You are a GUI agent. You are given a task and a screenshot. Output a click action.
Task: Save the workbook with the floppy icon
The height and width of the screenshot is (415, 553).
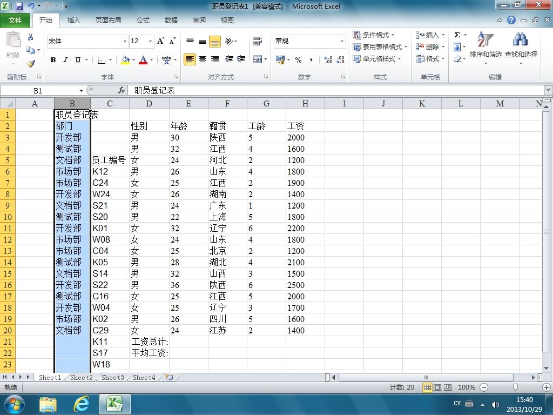(x=19, y=6)
